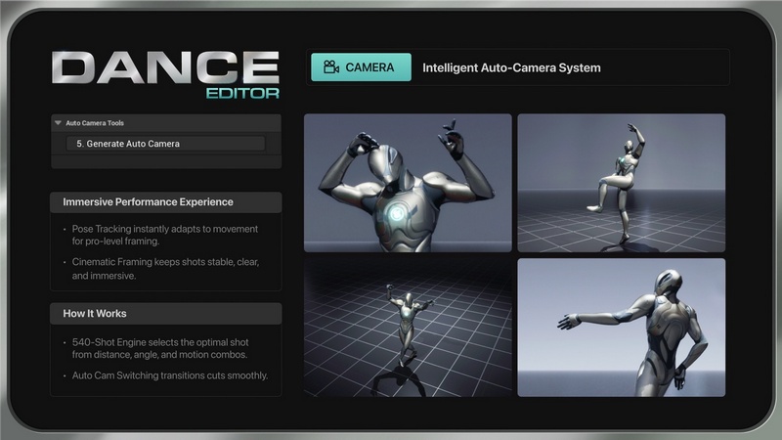Click the Immersive Performance Experience header

[148, 202]
